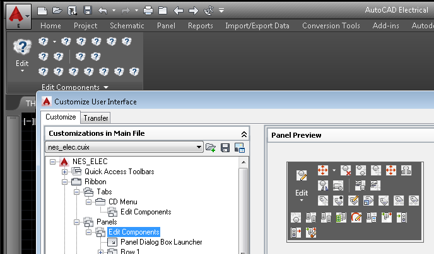Click the Open file folder icon

57,11
